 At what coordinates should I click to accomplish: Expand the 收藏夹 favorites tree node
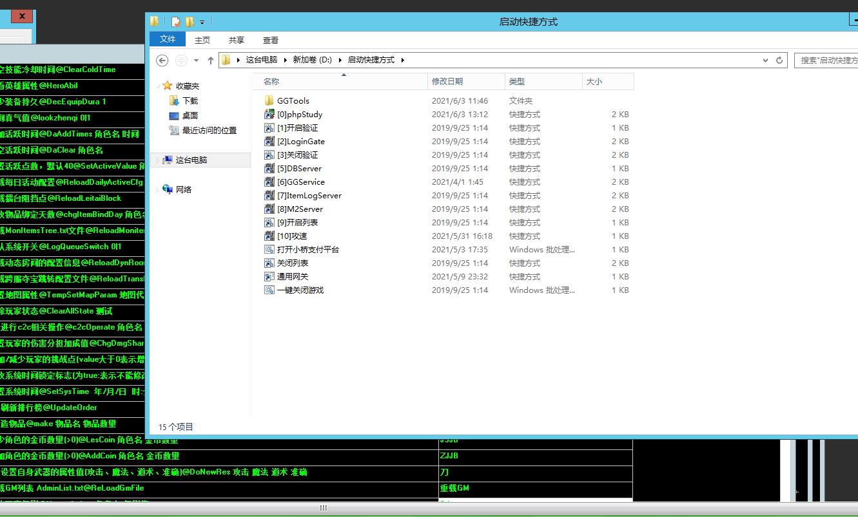(159, 86)
